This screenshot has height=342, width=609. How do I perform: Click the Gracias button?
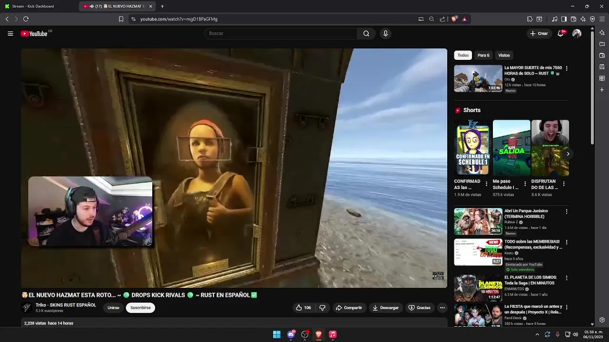pos(420,308)
